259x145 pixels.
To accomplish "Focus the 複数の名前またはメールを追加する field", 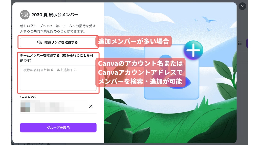I will [58, 78].
